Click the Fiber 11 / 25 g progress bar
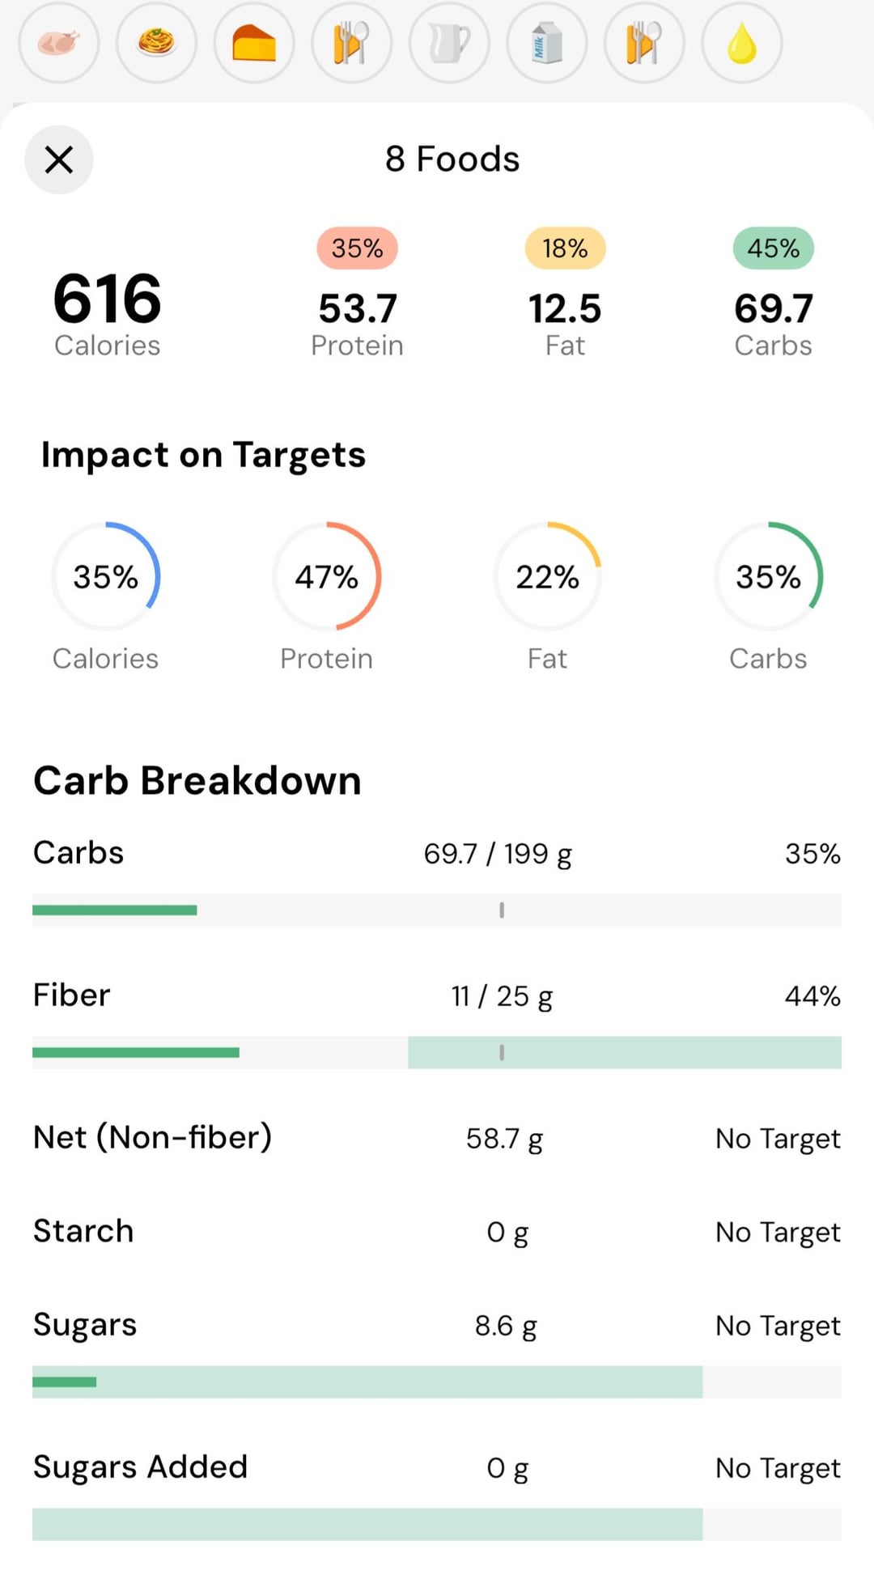 pos(437,1052)
